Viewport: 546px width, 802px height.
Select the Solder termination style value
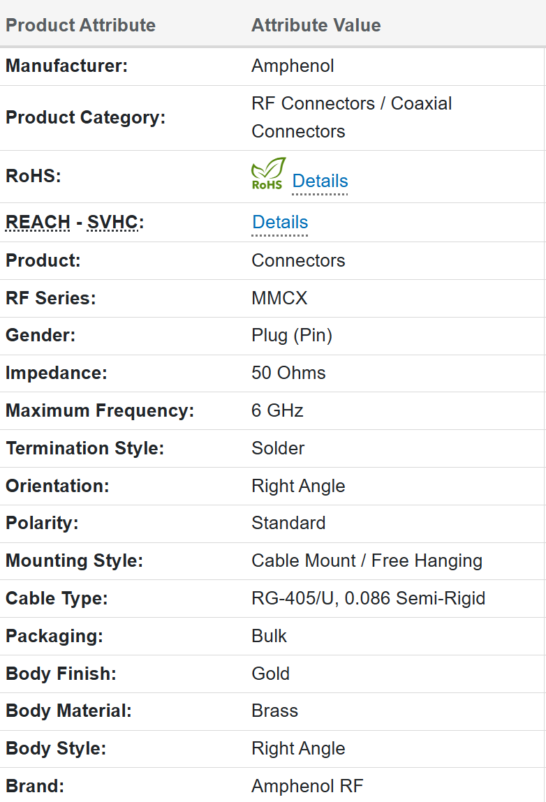(x=278, y=448)
